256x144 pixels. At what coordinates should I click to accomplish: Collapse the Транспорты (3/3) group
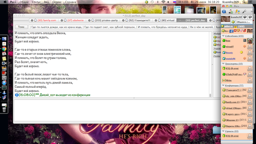pos(223,63)
